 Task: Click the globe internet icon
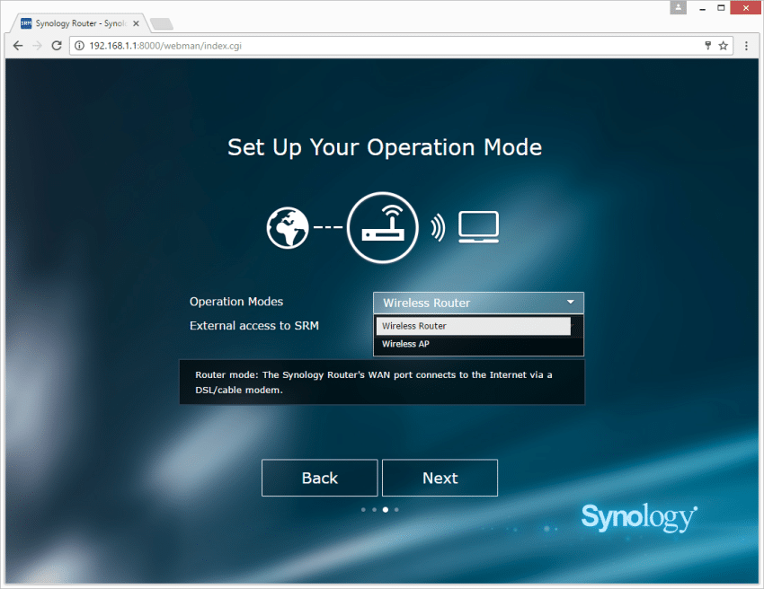pyautogui.click(x=288, y=227)
